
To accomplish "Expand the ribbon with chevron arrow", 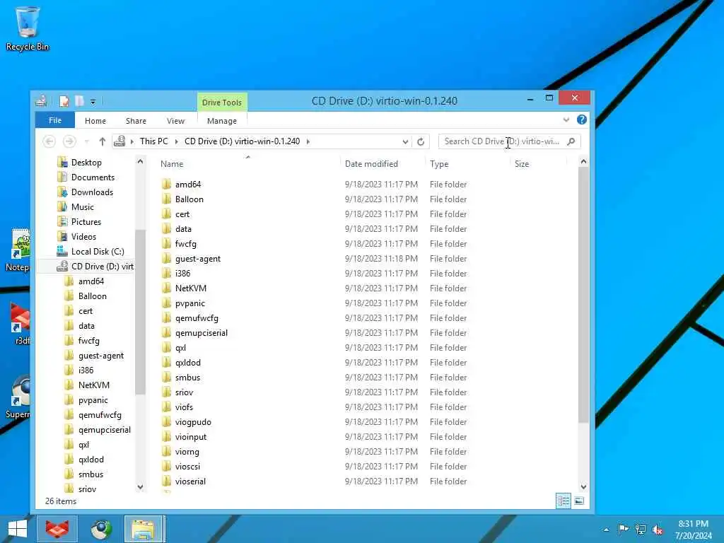I will 566,120.
